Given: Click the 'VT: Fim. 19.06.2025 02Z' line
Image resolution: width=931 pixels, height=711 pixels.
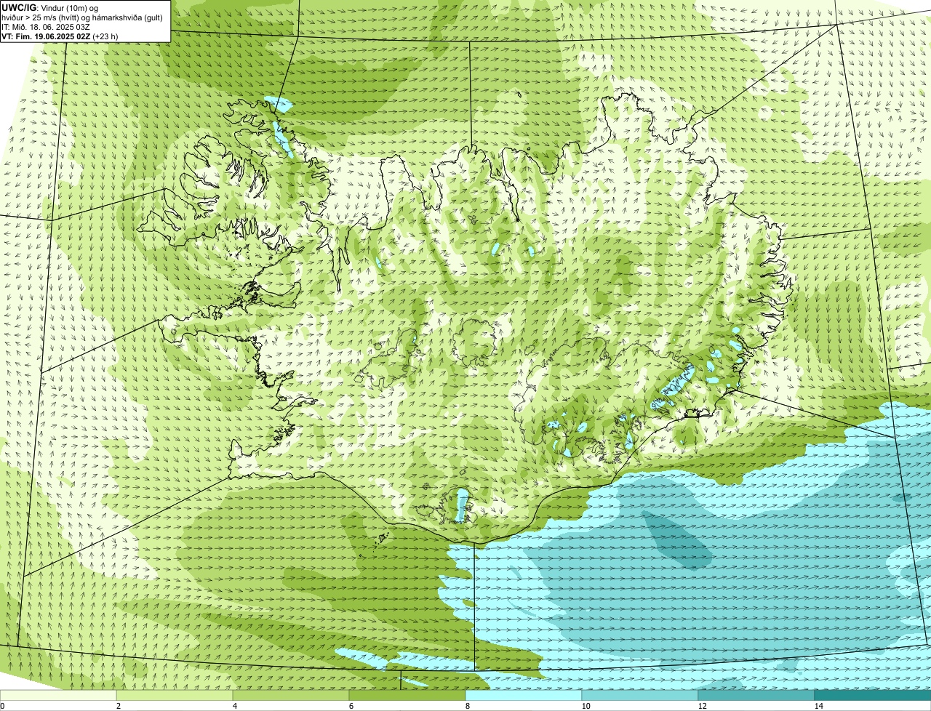Looking at the screenshot, I should coord(60,36).
